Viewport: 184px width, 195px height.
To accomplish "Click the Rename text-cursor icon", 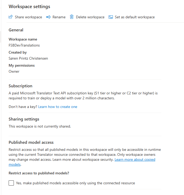I will coord(48,17).
